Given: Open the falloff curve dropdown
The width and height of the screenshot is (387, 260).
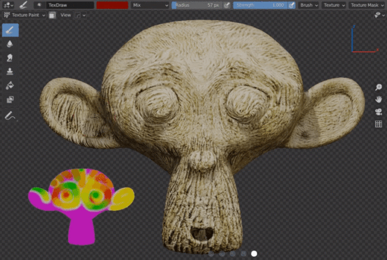Looking at the screenshot, I should [80, 15].
